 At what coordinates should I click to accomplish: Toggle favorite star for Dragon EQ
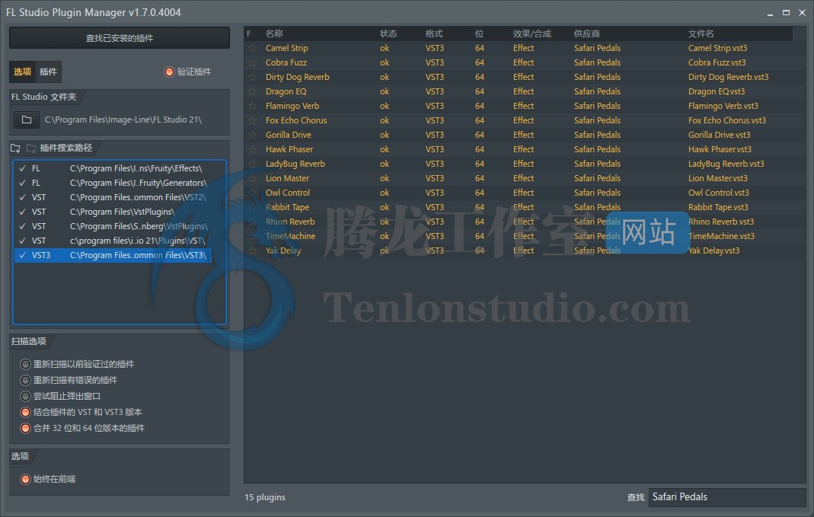252,92
